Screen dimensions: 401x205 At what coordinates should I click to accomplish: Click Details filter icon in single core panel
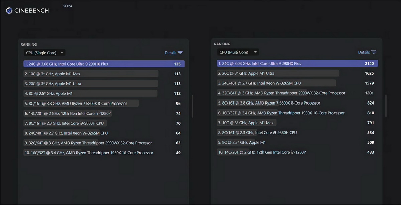click(x=180, y=53)
